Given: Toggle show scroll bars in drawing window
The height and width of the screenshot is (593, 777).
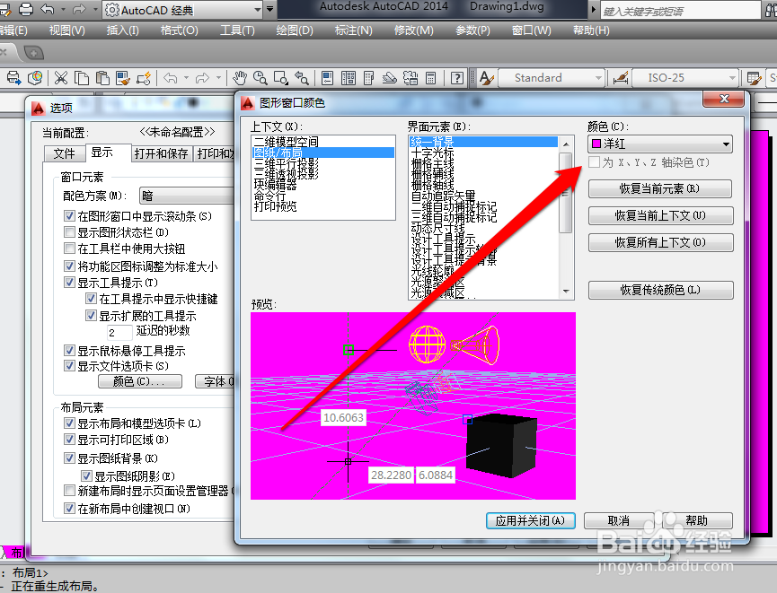Looking at the screenshot, I should point(70,216).
